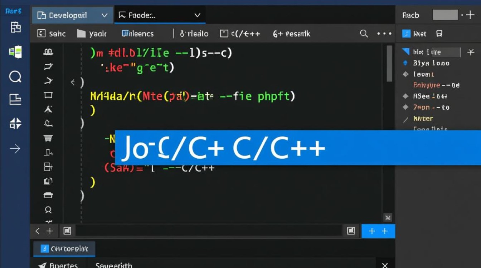Image resolution: width=481 pixels, height=268 pixels.
Task: Click the blue Rret icon in right panel
Action: (x=406, y=34)
